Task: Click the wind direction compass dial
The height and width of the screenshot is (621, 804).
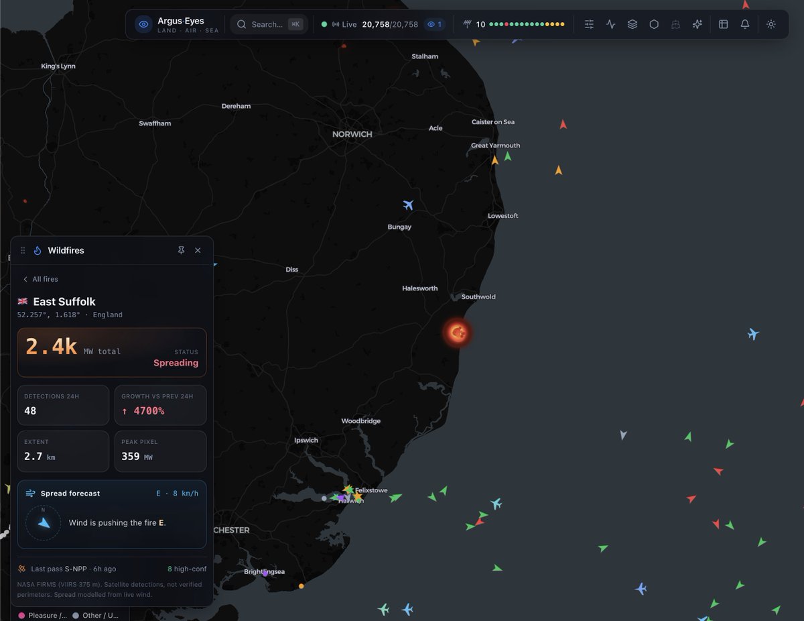Action: (x=44, y=522)
